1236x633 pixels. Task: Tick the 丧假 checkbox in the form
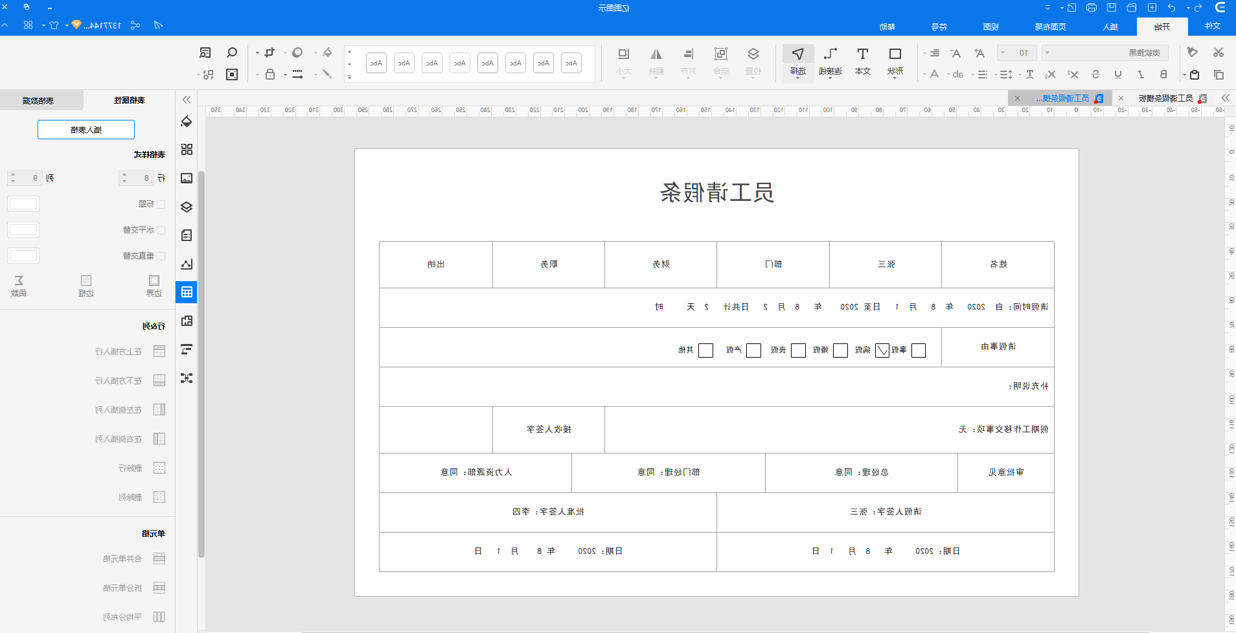(798, 351)
